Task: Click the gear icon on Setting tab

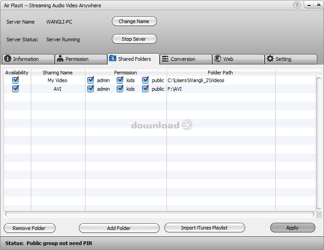Action: point(270,59)
